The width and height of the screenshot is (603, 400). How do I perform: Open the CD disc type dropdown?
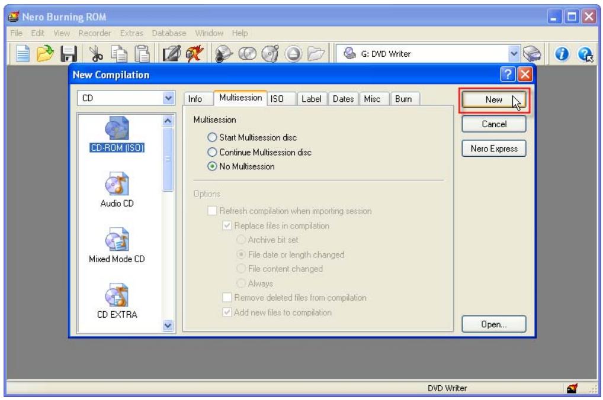[168, 98]
